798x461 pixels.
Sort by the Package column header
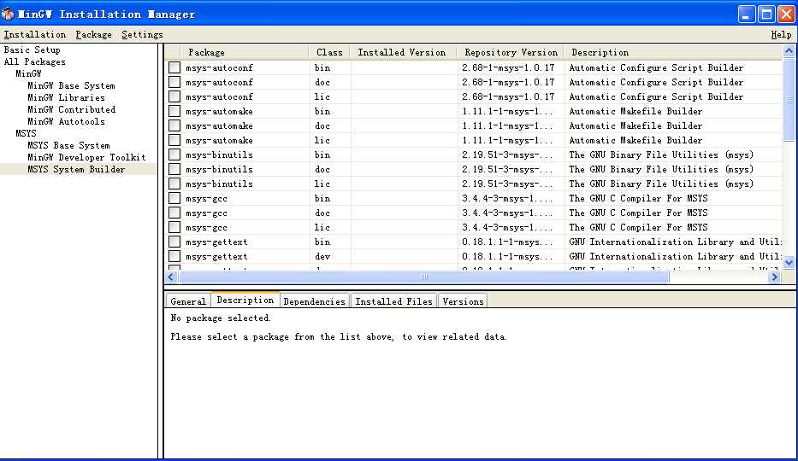[x=245, y=52]
